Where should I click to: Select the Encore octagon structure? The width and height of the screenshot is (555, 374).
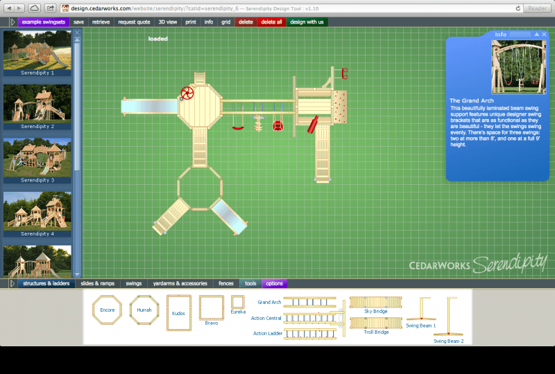click(x=108, y=310)
